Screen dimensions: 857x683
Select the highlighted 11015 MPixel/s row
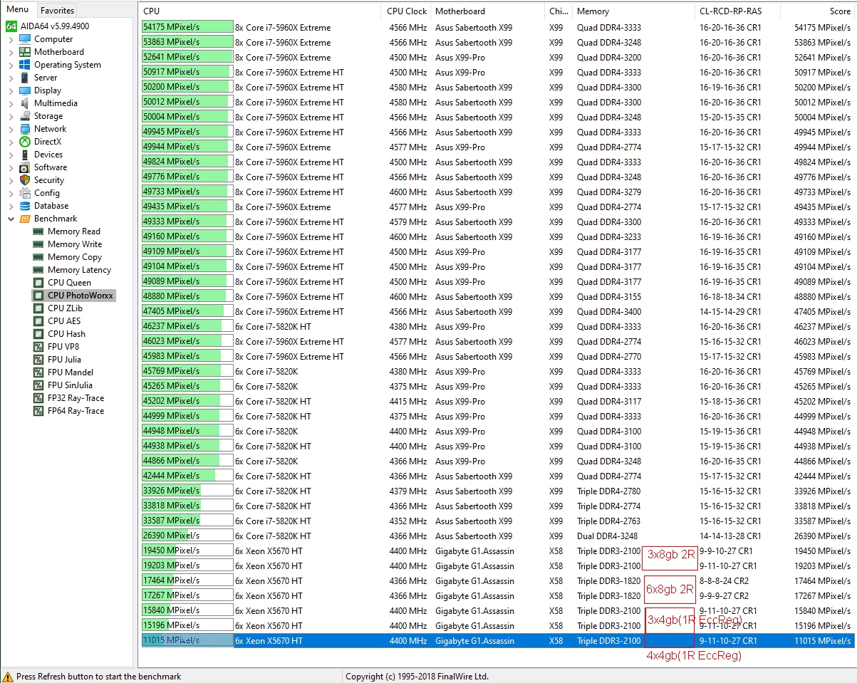[x=497, y=640]
